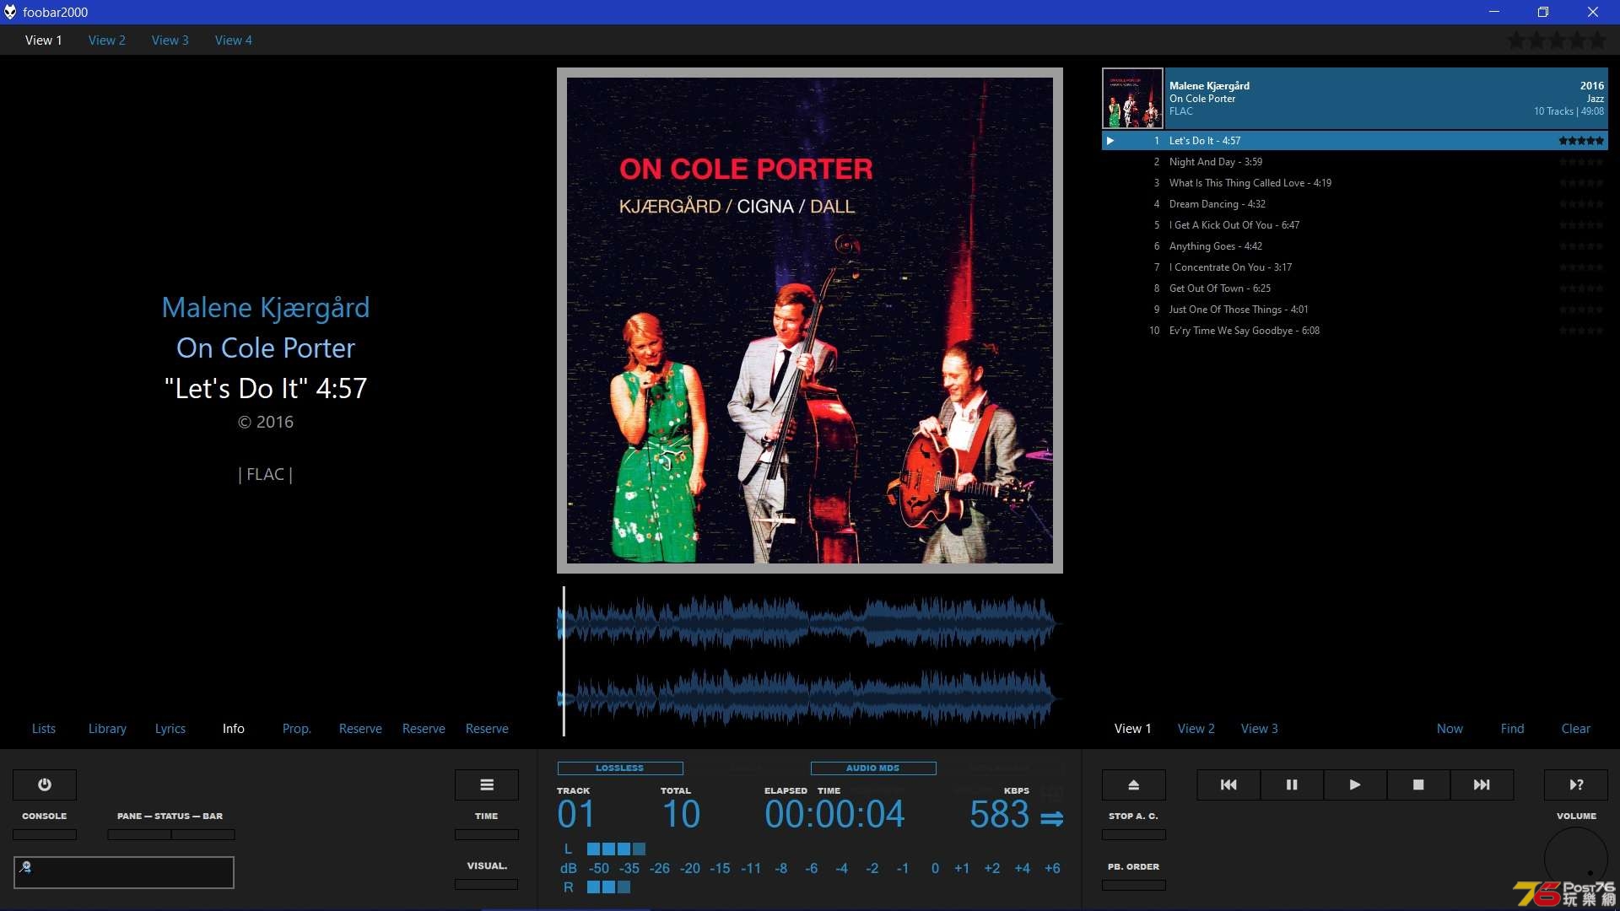Select 'Get Out Of Town - 6:25'
Image resolution: width=1620 pixels, height=911 pixels.
[x=1355, y=288]
